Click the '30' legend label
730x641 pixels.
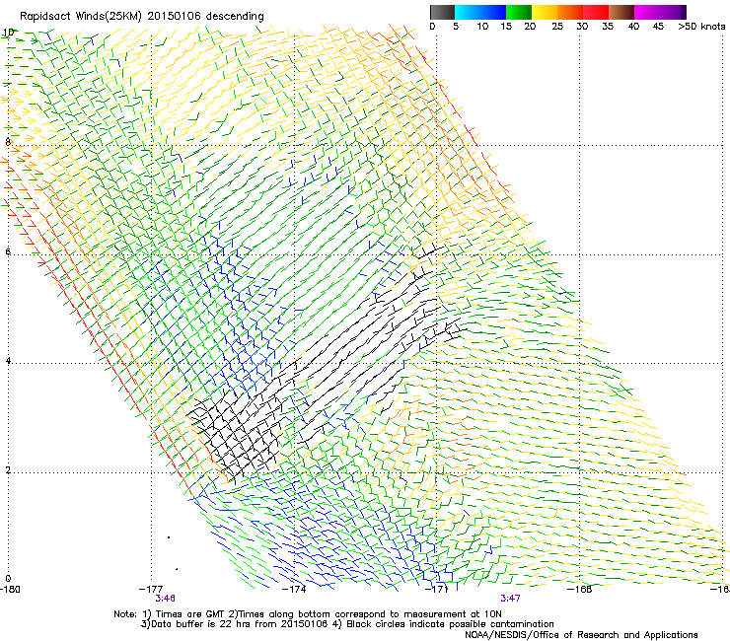(582, 27)
